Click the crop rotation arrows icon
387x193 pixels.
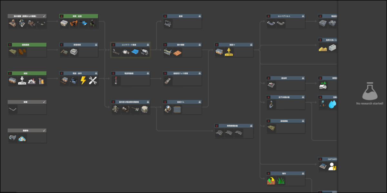pos(271,181)
